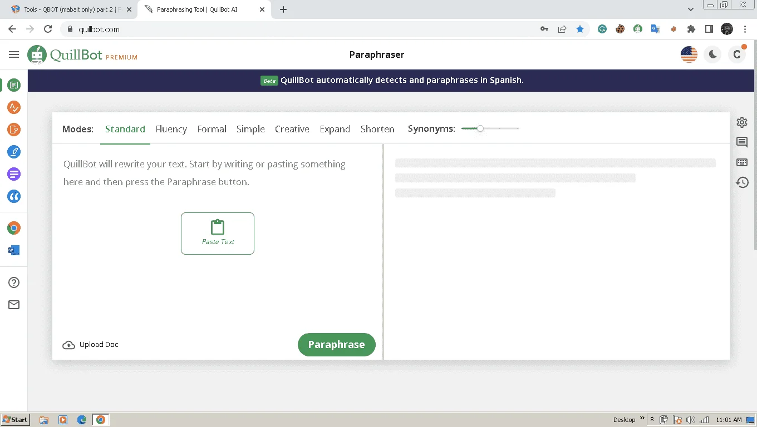
Task: Open the US flag language selector
Action: [x=689, y=54]
